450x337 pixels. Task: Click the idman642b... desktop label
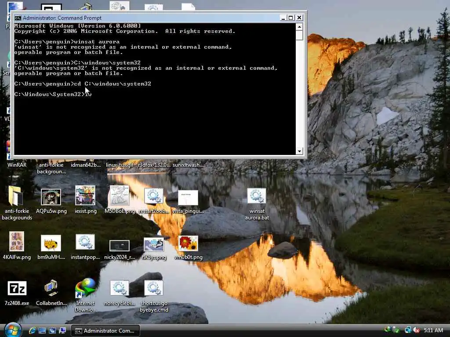click(x=86, y=165)
